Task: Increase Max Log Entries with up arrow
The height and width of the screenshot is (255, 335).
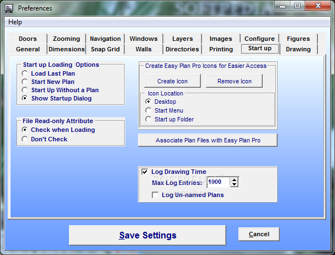Action: (x=235, y=180)
